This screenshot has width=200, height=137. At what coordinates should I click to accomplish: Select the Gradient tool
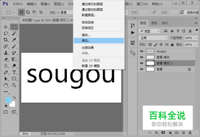click(x=14, y=59)
